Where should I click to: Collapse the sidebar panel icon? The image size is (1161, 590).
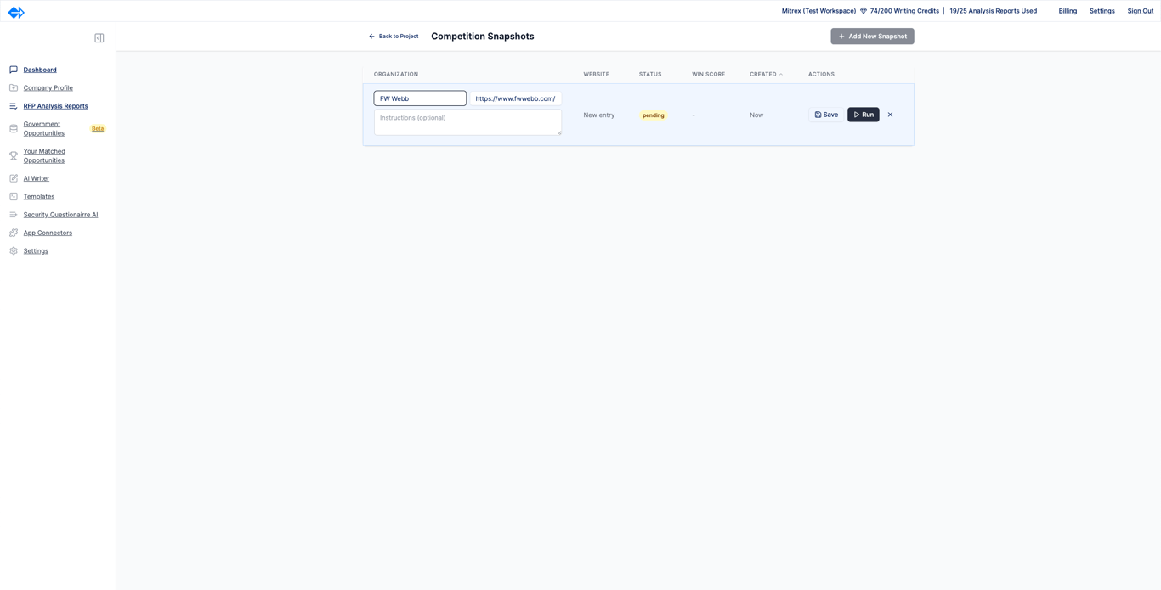(99, 38)
